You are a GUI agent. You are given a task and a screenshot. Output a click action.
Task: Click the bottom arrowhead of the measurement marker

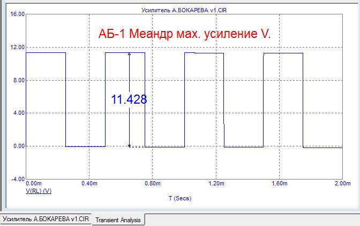pyautogui.click(x=129, y=144)
